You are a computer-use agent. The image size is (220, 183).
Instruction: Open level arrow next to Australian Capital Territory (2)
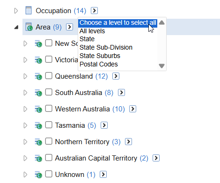[x=156, y=158]
